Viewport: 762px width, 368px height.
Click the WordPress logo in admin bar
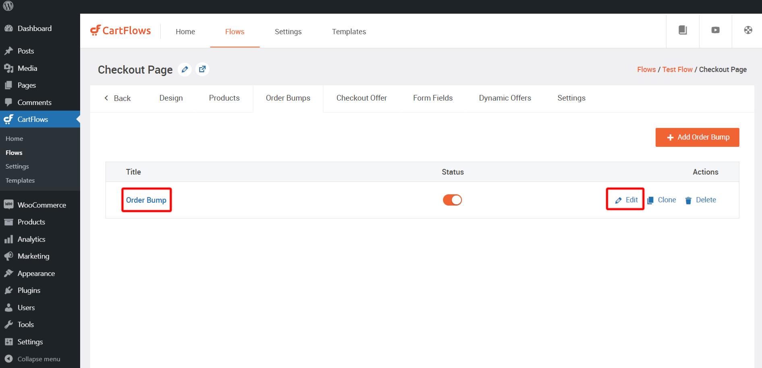(x=8, y=6)
